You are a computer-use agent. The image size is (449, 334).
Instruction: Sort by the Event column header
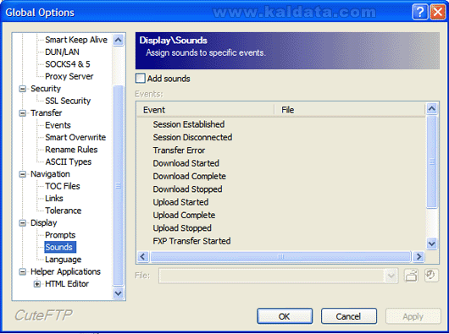[x=206, y=110]
